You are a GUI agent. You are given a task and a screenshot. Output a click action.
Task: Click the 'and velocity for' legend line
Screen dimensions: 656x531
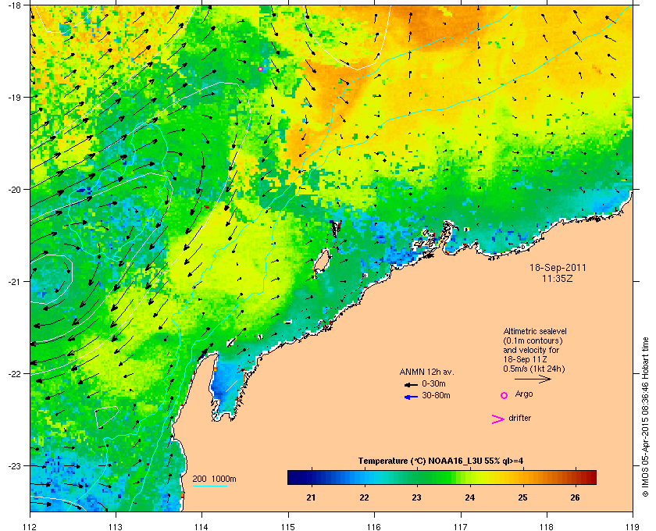(x=531, y=350)
